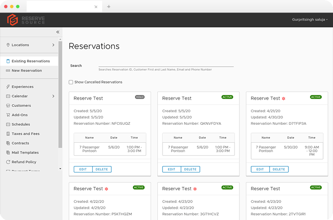Click ACTIVE badge on 2TVTGIR1 card
Viewport: 333px width, 220px height.
(x=316, y=188)
